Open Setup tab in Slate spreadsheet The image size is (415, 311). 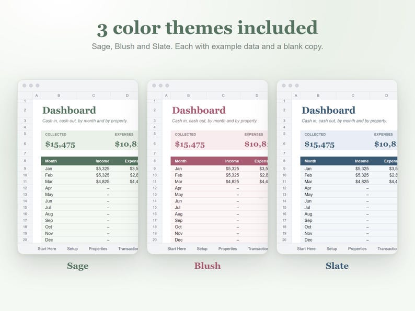point(331,248)
